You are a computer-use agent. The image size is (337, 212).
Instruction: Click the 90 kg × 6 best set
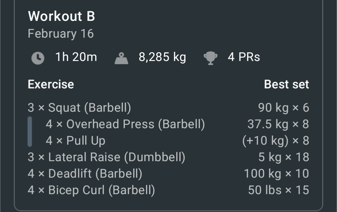[283, 108]
